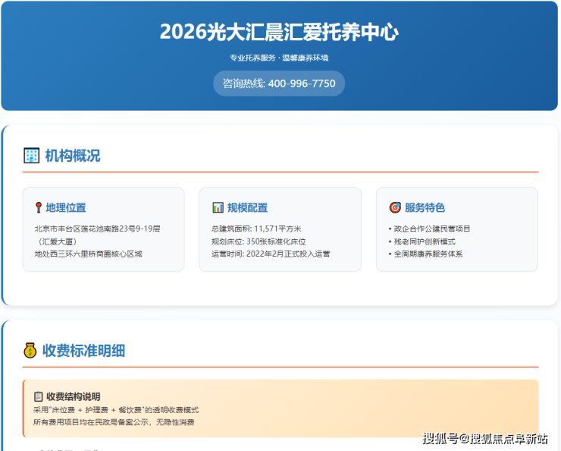Click the pushpin icon next to 地理位置
The image size is (561, 451).
38,207
